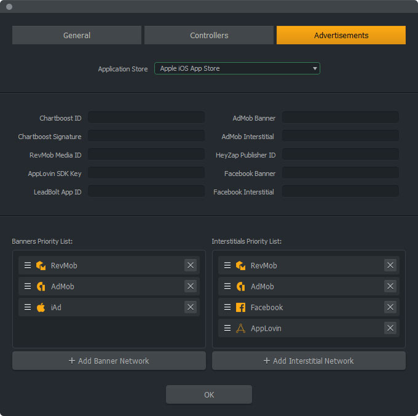Add a new interstitial network

click(x=309, y=361)
